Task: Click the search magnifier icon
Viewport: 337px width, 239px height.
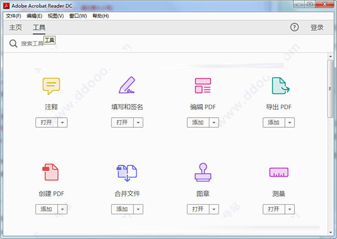Action: click(x=13, y=43)
